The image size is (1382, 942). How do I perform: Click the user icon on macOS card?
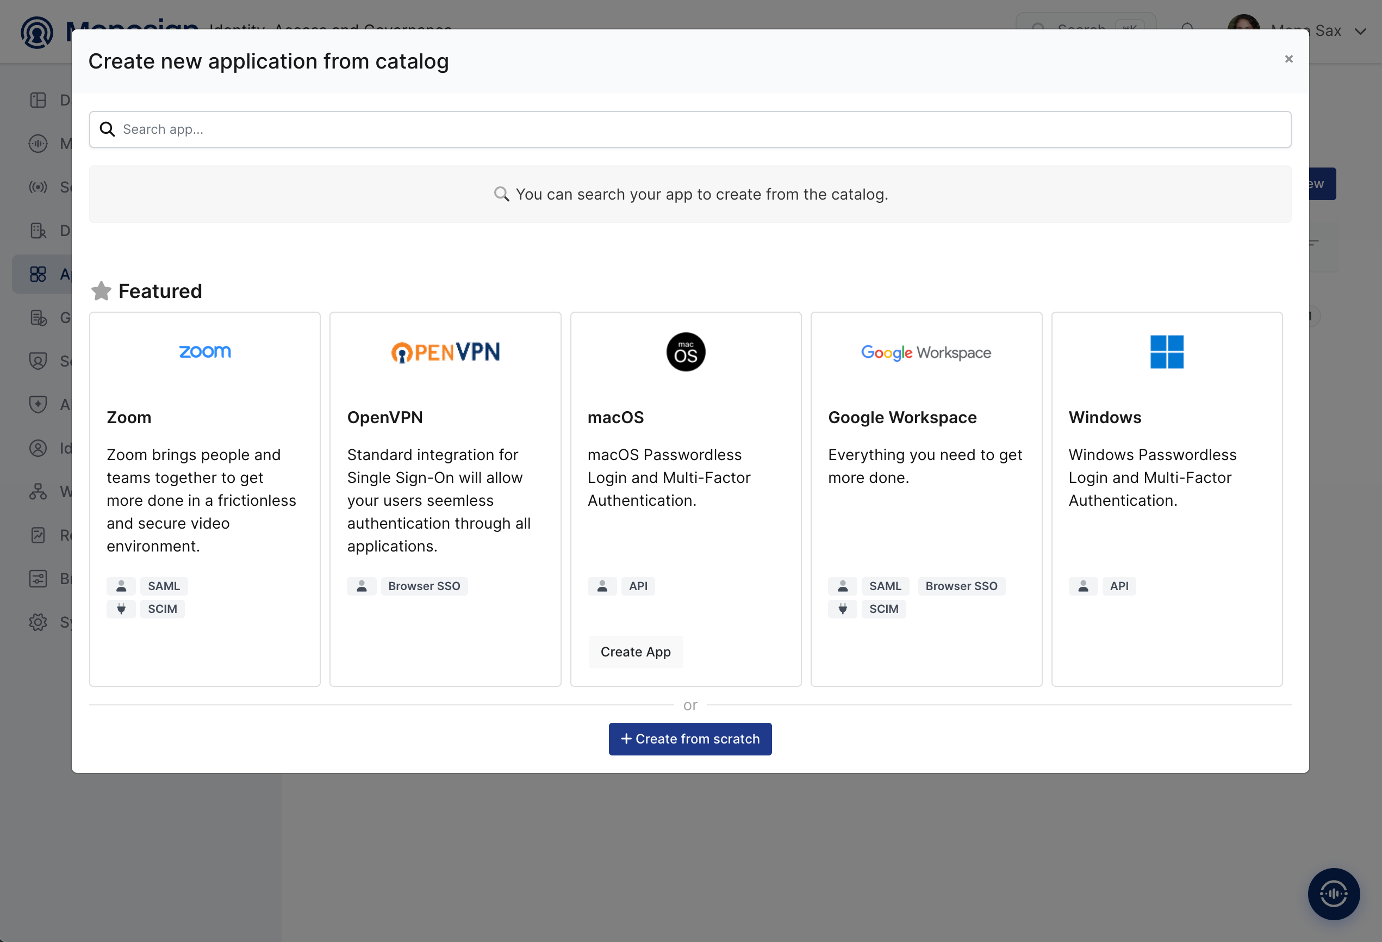[602, 586]
